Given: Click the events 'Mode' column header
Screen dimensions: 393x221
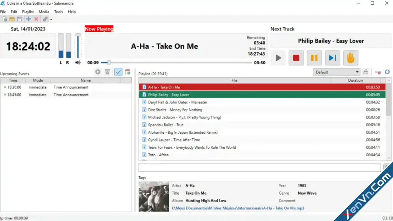Looking at the screenshot, I should point(38,80).
